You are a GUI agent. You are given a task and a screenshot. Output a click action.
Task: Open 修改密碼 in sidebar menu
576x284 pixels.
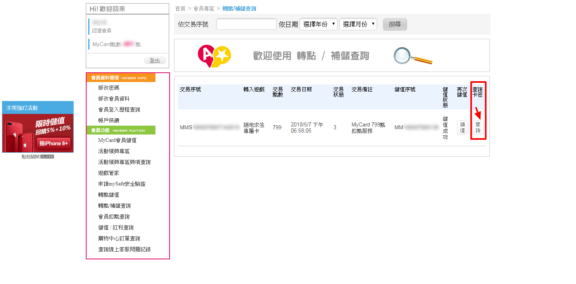point(108,88)
